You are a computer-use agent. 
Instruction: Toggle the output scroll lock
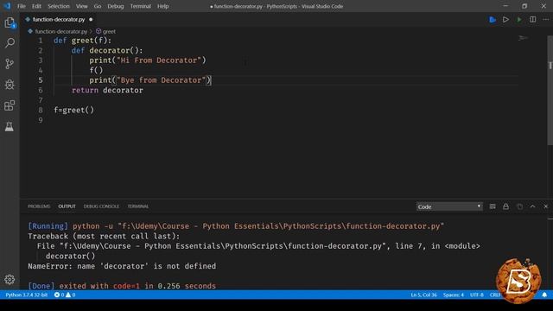505,206
